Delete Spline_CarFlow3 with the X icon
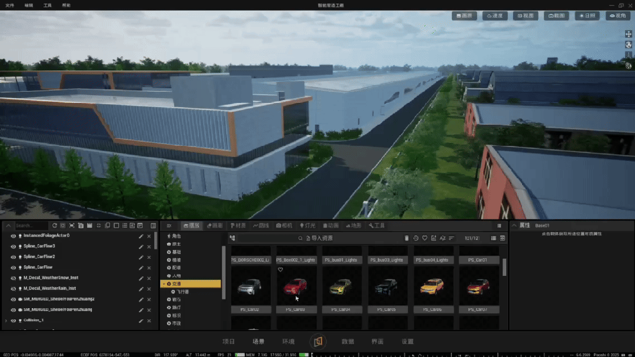This screenshot has width=635, height=357. (149, 246)
